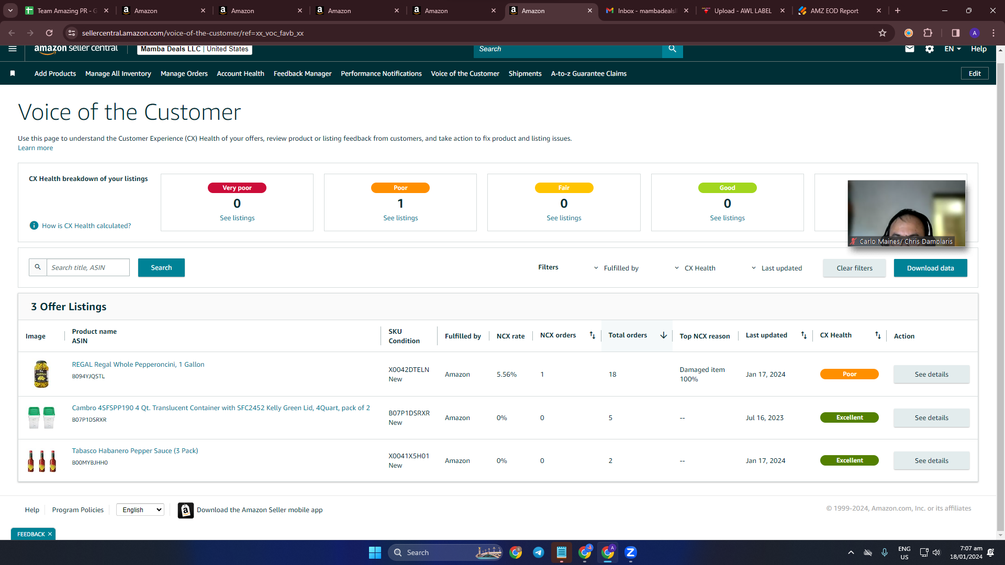
Task: Open the Cambro Translucent Container product link
Action: (221, 408)
